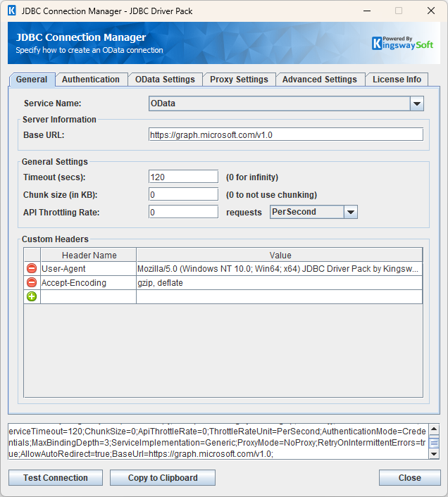Click the Header Name column header
Viewport: 448px width, 497px height.
[89, 255]
